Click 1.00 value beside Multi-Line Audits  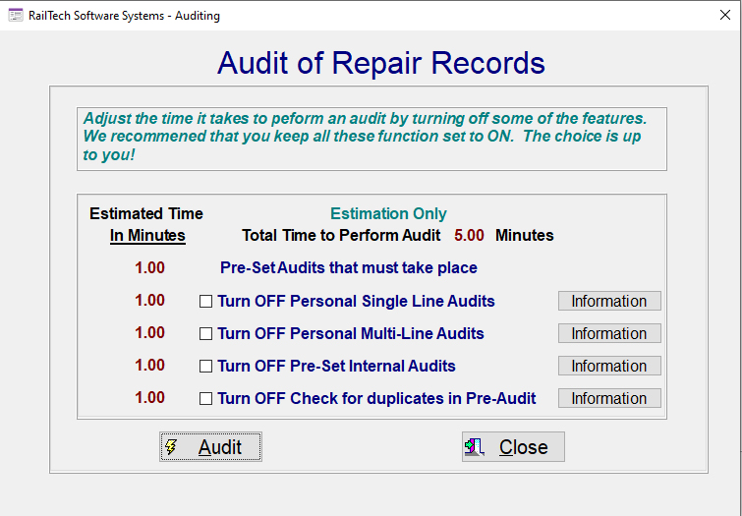coord(149,333)
